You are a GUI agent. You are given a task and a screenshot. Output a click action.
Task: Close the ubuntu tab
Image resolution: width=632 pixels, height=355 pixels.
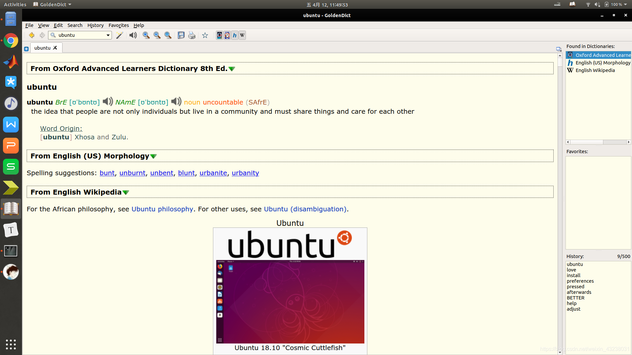(x=55, y=48)
